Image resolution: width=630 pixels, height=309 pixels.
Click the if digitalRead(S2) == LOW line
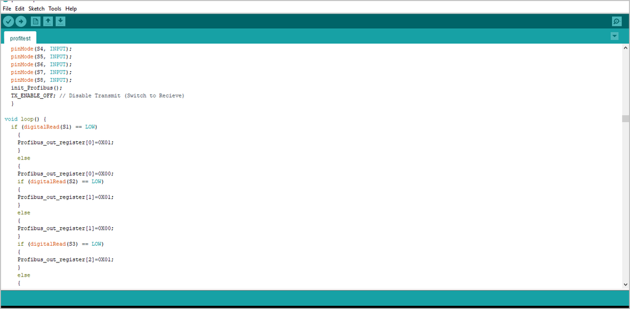pos(61,181)
